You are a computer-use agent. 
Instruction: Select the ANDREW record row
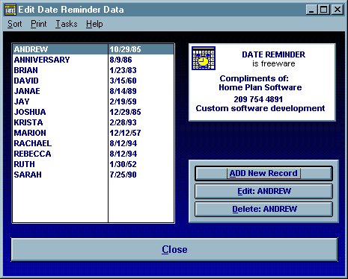coord(94,49)
